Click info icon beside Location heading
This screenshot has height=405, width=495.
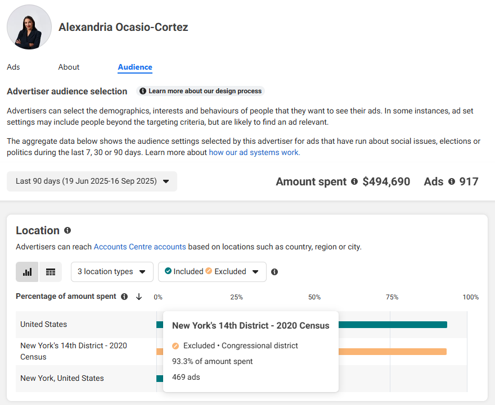67,230
